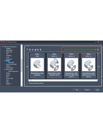This screenshot has width=103, height=133.
Task: Select Pipe in the component tree
Action: point(7,80)
